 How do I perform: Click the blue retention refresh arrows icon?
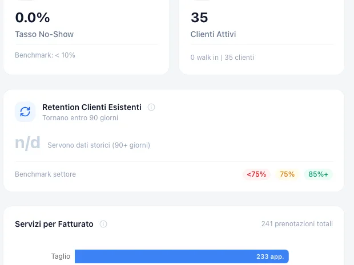pyautogui.click(x=25, y=112)
